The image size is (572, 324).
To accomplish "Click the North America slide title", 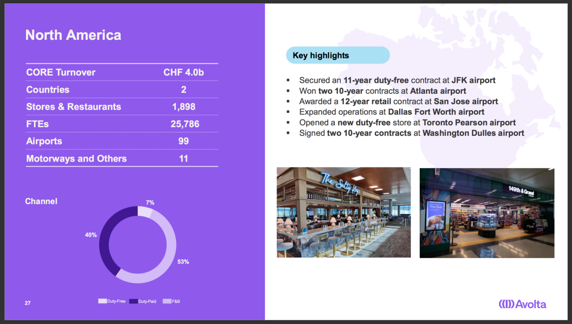I will coord(73,35).
